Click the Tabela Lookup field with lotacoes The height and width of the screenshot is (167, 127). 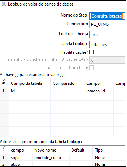coord(107,45)
